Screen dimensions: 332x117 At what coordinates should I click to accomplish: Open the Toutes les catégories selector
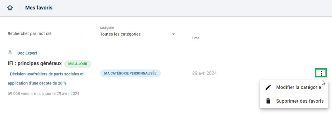tap(137, 34)
